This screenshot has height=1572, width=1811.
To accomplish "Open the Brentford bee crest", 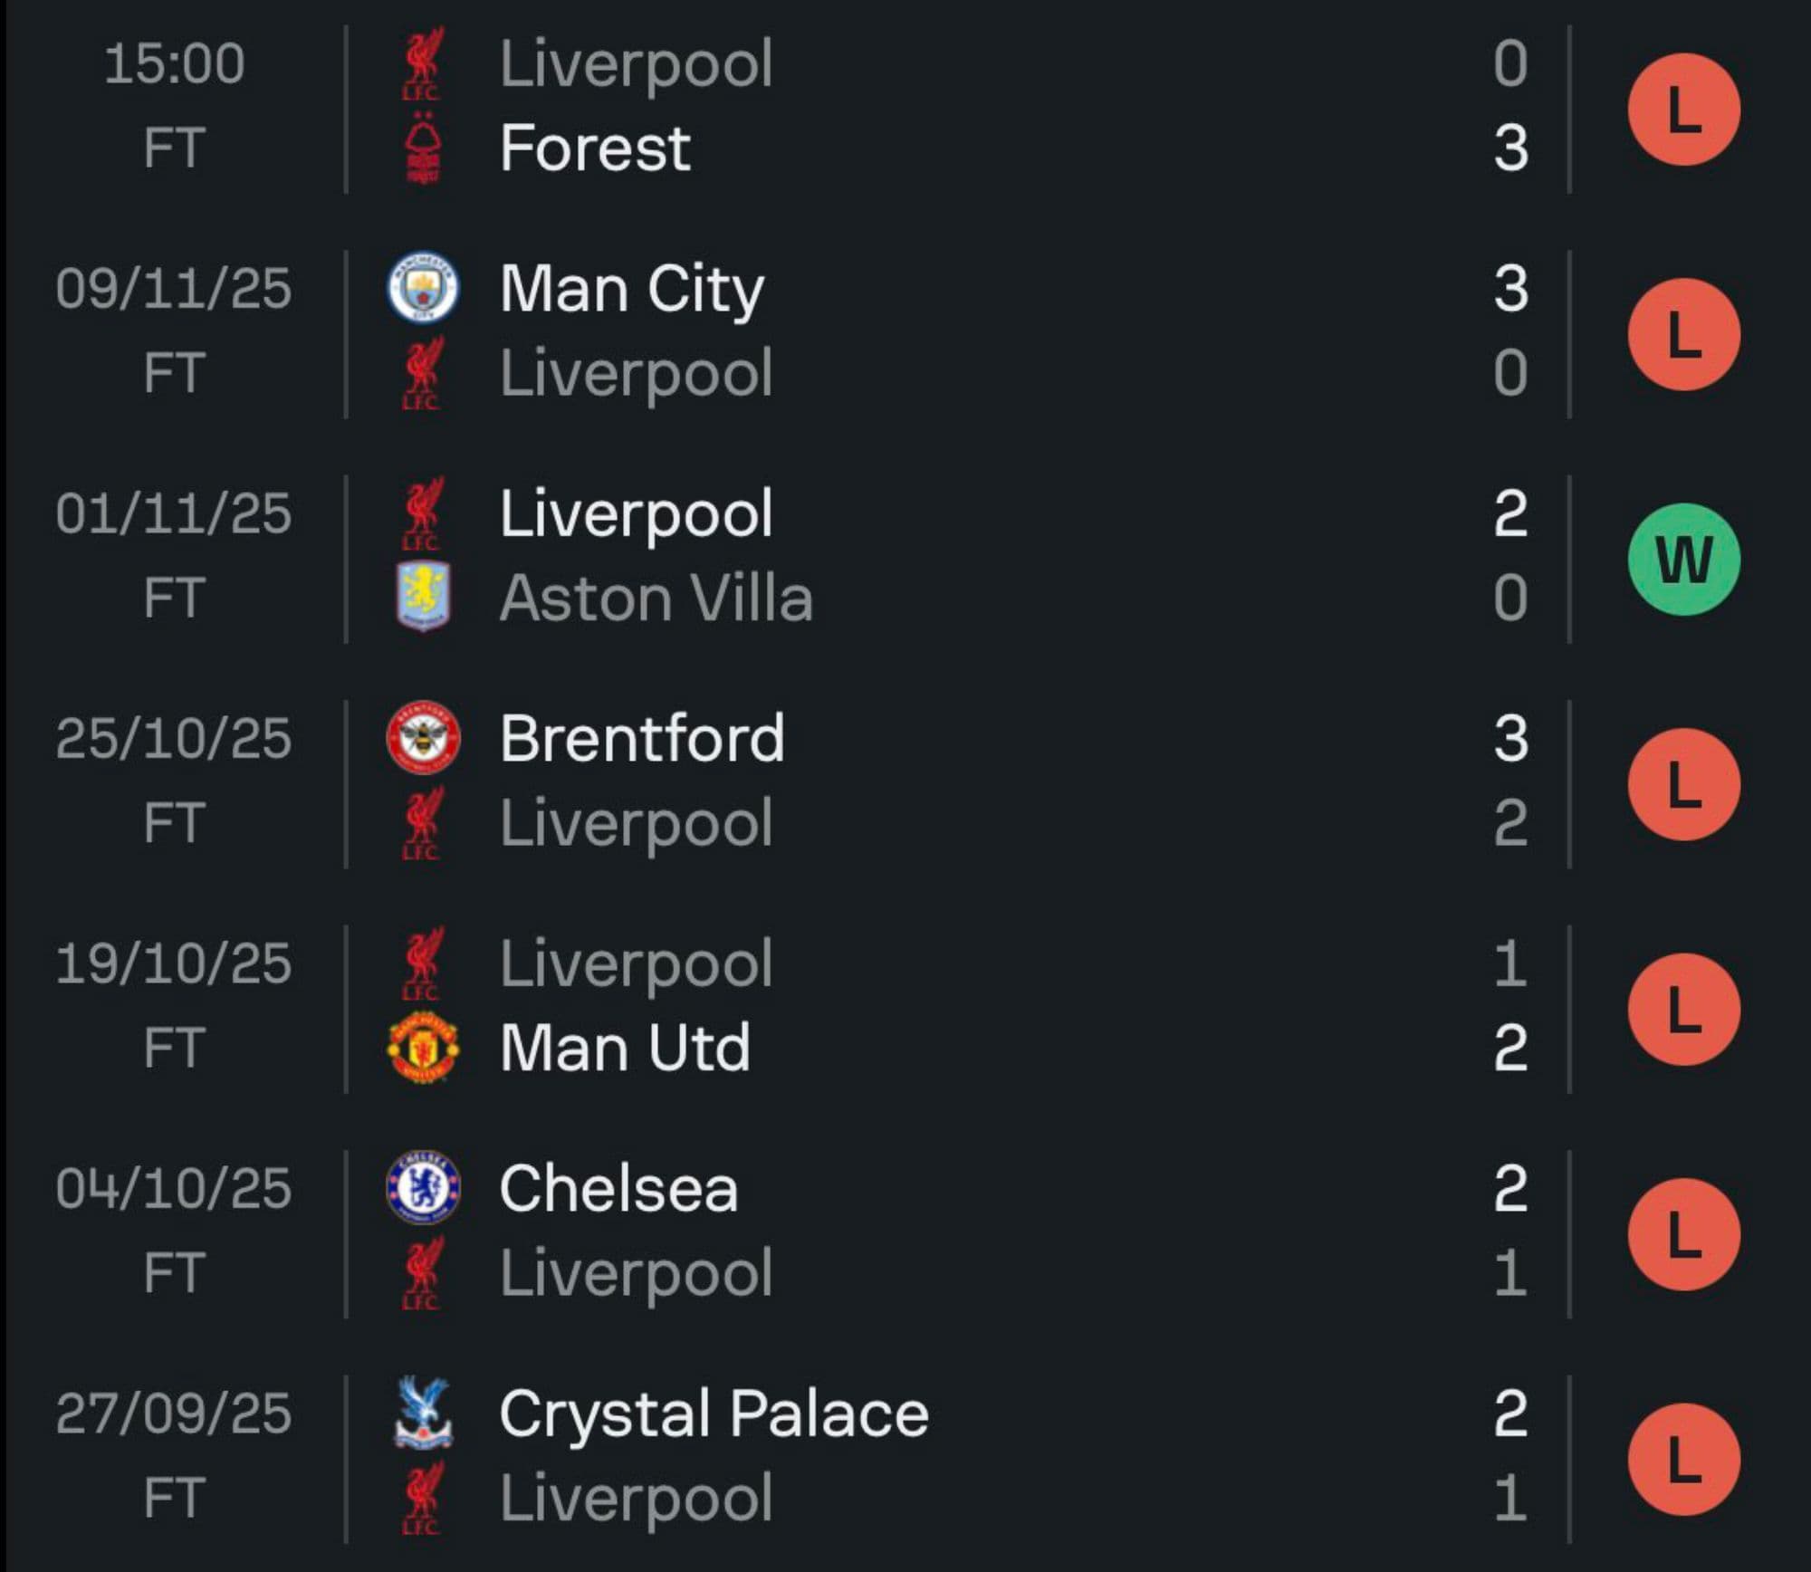I will (x=423, y=738).
